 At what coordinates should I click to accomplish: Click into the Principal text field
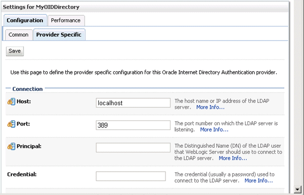pos(133,148)
